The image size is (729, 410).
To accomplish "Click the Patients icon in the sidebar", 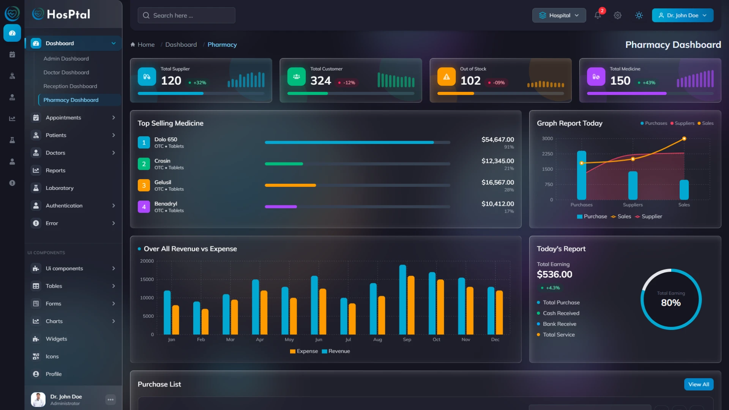I will click(x=36, y=135).
